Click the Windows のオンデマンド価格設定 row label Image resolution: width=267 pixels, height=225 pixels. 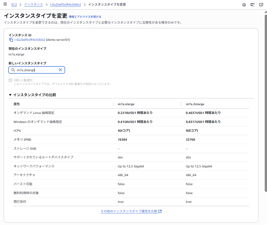38,122
